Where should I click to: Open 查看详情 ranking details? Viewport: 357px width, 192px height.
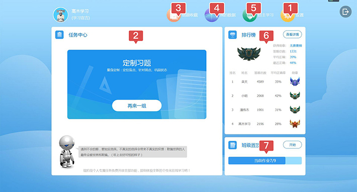click(x=292, y=35)
